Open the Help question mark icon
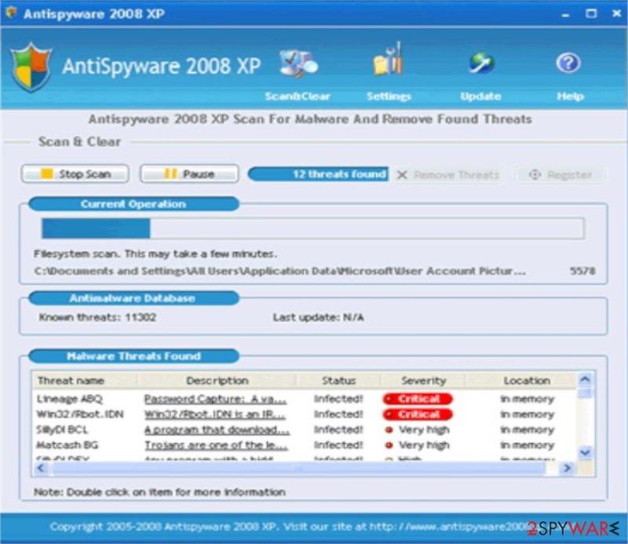The width and height of the screenshot is (628, 544). pyautogui.click(x=568, y=63)
